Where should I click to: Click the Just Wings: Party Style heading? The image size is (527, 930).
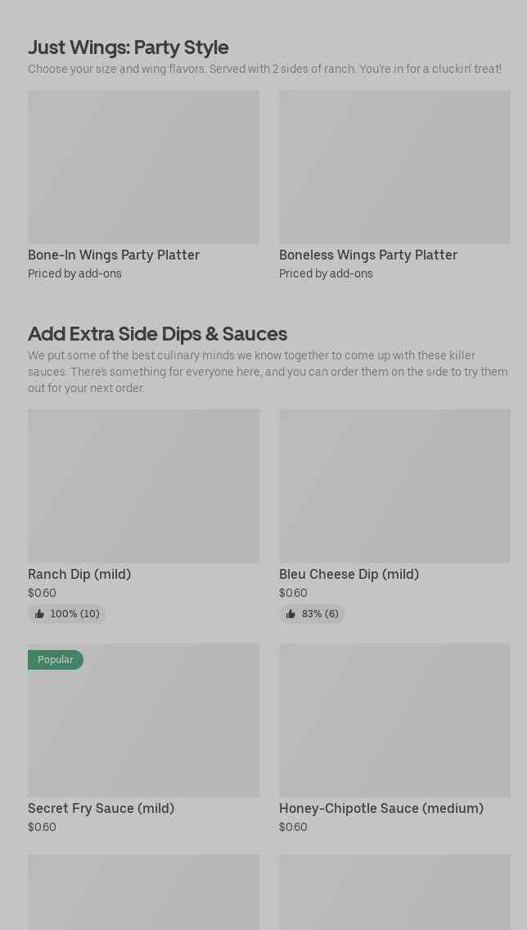click(x=128, y=47)
